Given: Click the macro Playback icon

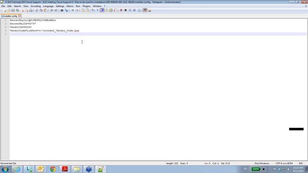Looking at the screenshot, I should tap(130, 10).
